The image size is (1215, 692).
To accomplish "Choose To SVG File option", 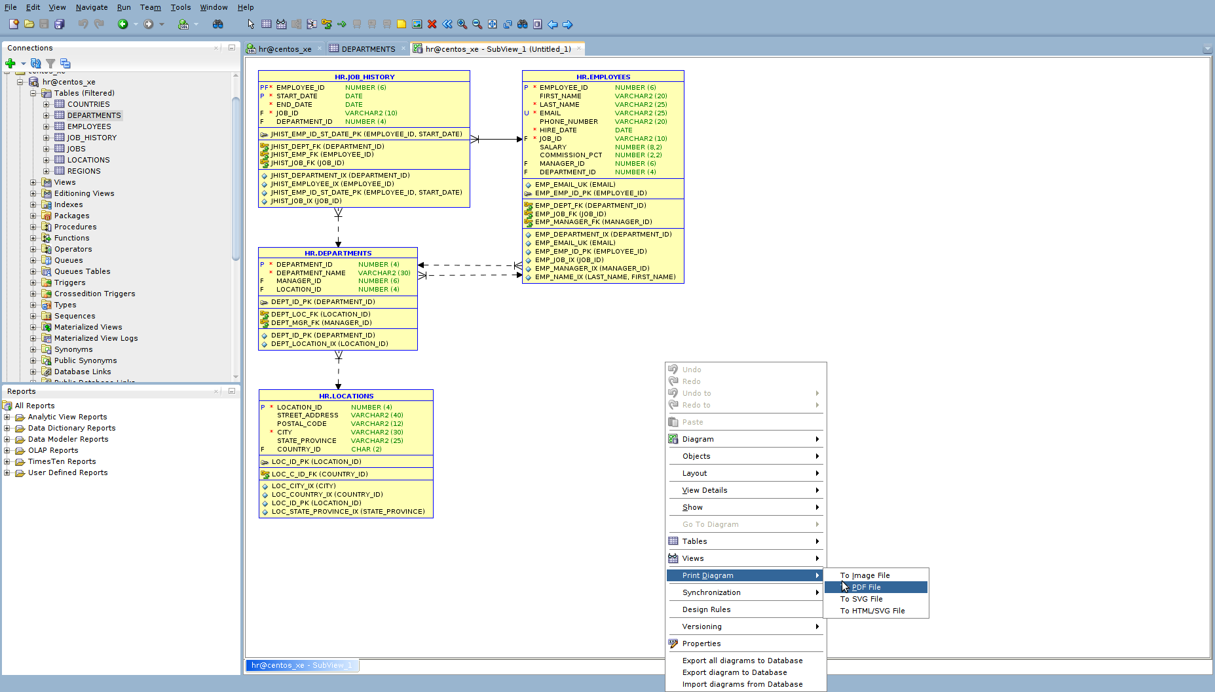I will tap(876, 599).
